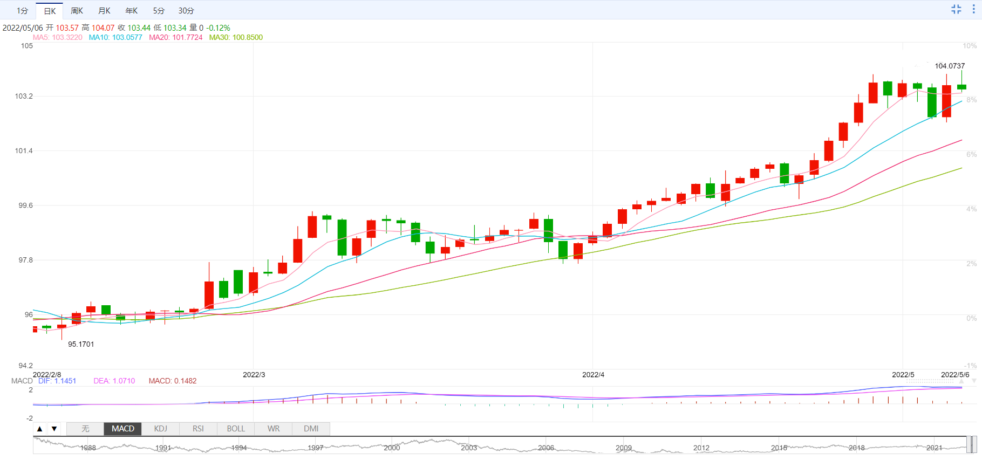Switch to the 年K yearly tab

point(132,11)
